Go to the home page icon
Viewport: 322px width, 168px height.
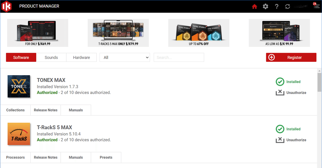(254, 6)
